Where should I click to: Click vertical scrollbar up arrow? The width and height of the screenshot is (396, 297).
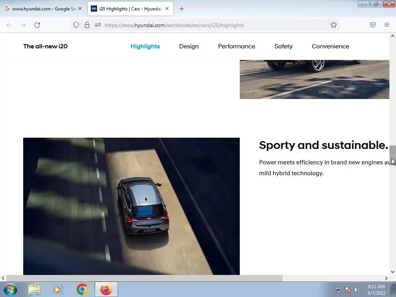[393, 36]
